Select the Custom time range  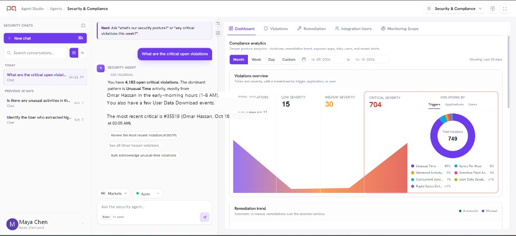pos(289,60)
